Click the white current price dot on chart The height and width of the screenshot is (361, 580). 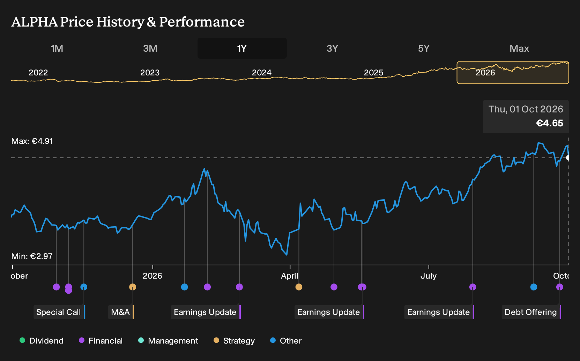(x=568, y=158)
